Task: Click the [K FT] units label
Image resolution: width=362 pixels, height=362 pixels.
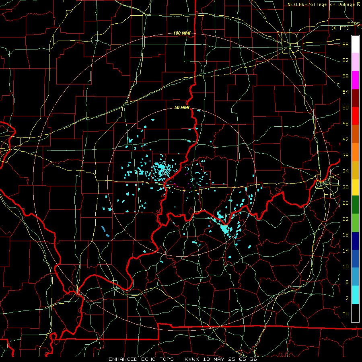Action: pos(340,28)
